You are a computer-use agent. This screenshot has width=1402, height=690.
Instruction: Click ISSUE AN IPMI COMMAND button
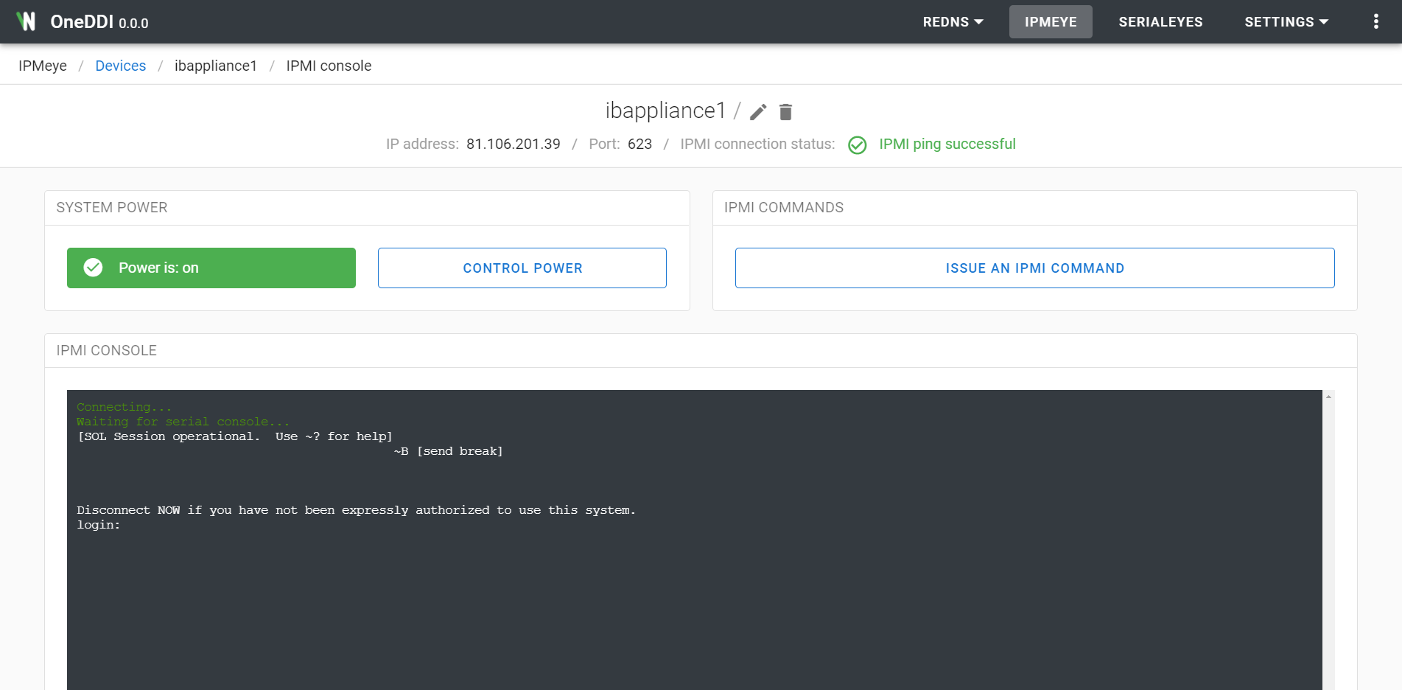[1034, 268]
